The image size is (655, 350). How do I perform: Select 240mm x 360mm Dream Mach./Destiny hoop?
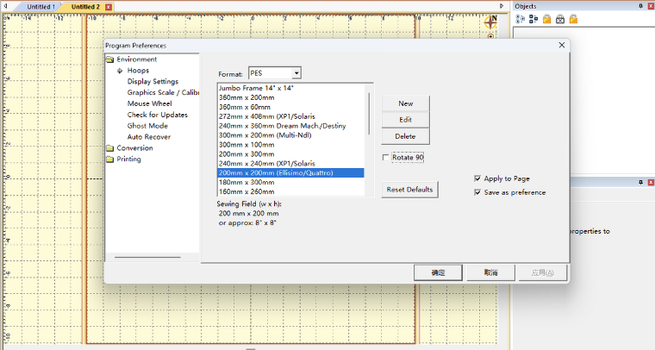coord(290,126)
